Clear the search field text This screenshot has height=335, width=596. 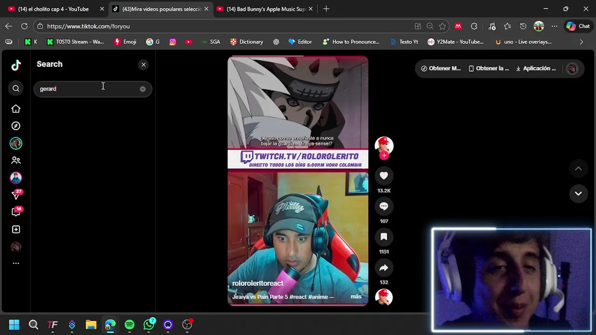(142, 89)
